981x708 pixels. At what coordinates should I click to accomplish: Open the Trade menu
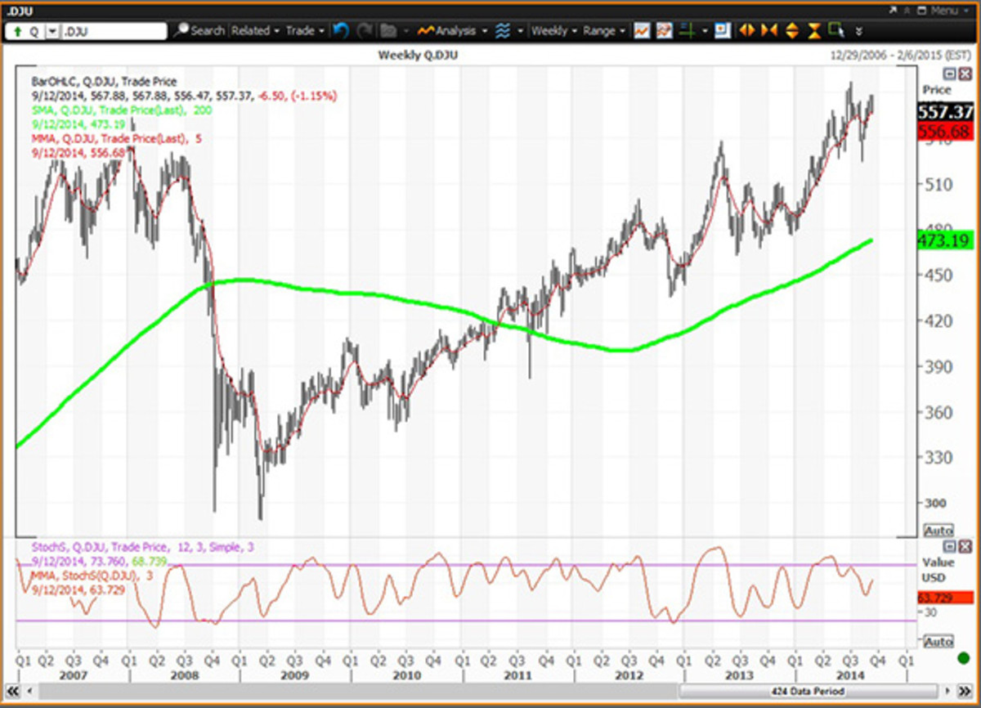tap(305, 31)
